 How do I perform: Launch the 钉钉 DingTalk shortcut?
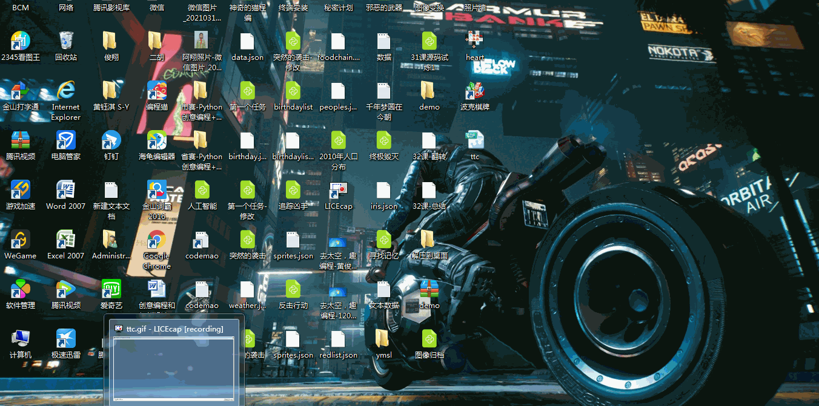pos(111,140)
